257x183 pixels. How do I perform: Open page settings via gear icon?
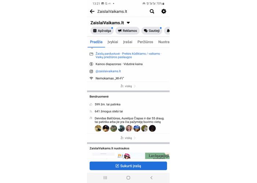tap(164, 11)
